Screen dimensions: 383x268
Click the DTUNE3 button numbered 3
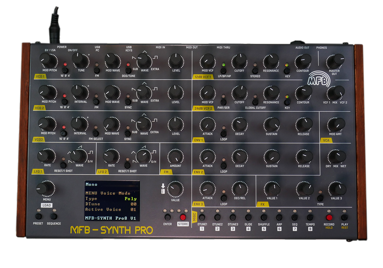tap(233, 217)
